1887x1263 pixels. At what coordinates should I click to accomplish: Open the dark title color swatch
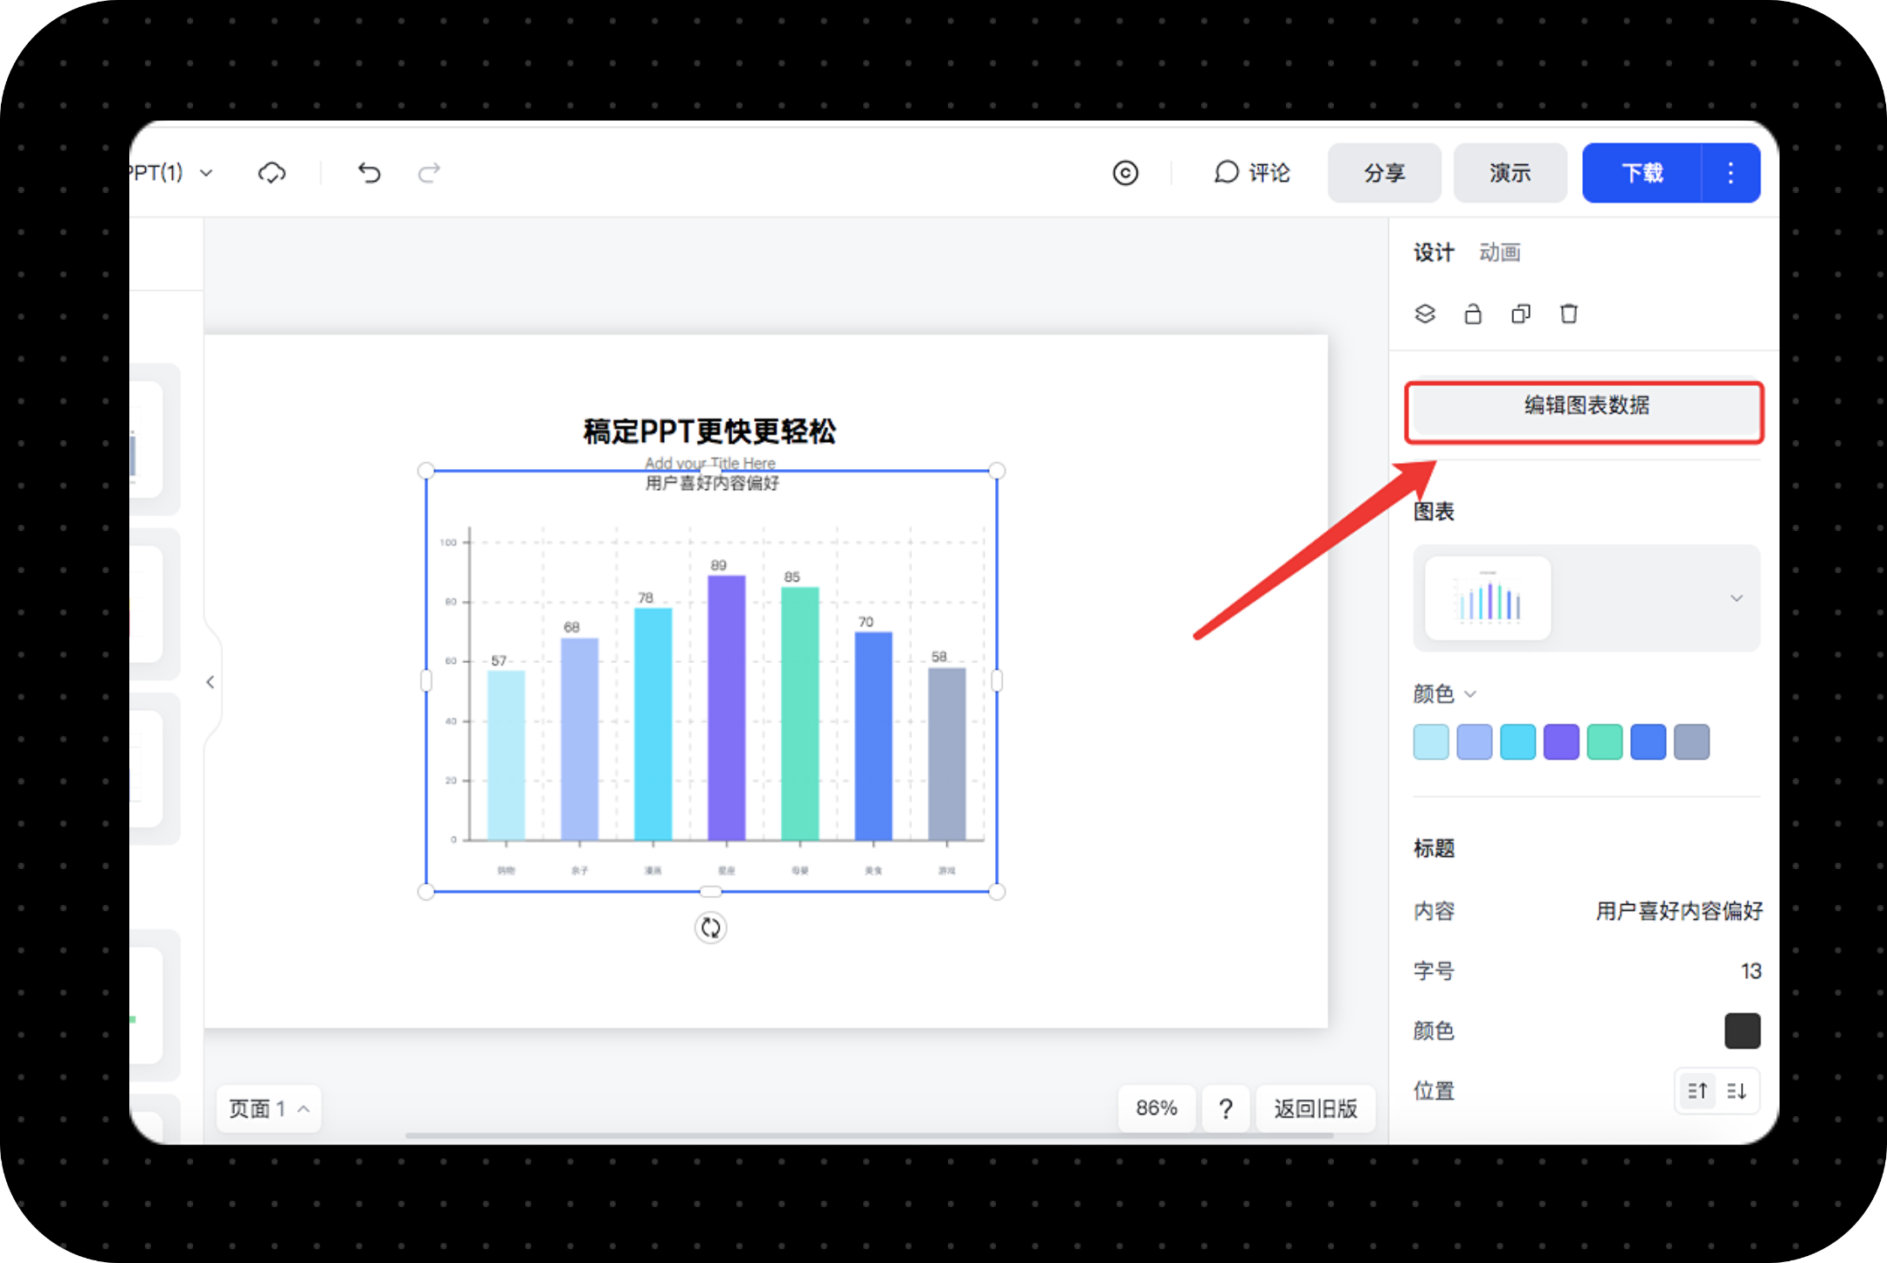click(x=1742, y=1031)
